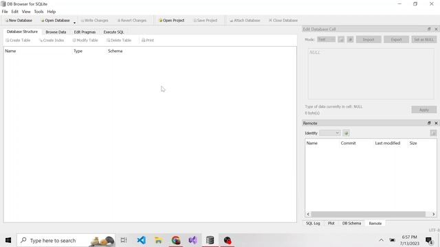The width and height of the screenshot is (440, 247).
Task: Switch to the Database Structure tab
Action: (x=22, y=32)
